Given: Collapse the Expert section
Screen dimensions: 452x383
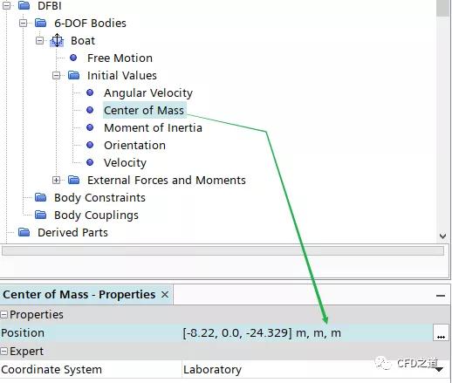Looking at the screenshot, I should coord(3,352).
